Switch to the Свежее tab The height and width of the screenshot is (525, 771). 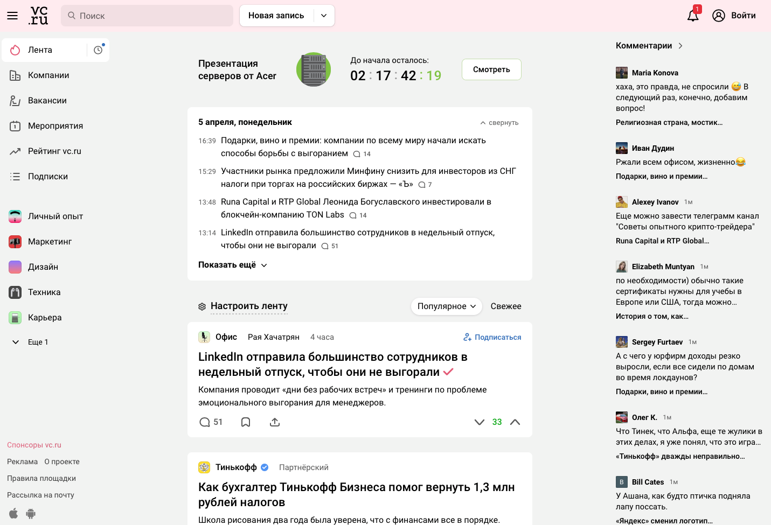coord(506,306)
